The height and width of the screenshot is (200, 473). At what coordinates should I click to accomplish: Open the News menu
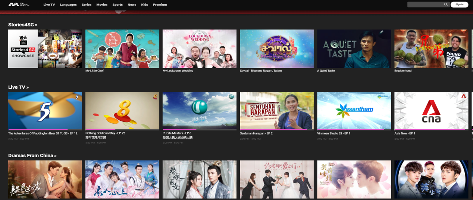coord(132,5)
